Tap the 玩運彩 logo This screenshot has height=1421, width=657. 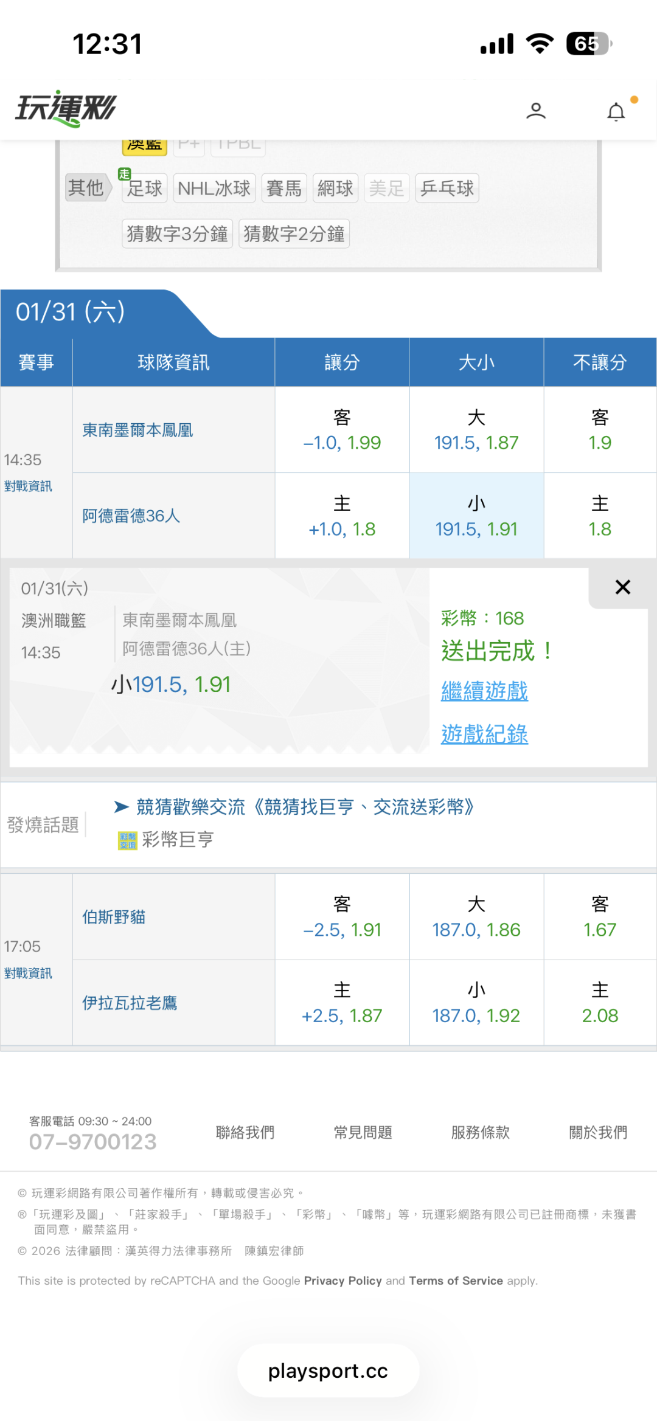(66, 109)
